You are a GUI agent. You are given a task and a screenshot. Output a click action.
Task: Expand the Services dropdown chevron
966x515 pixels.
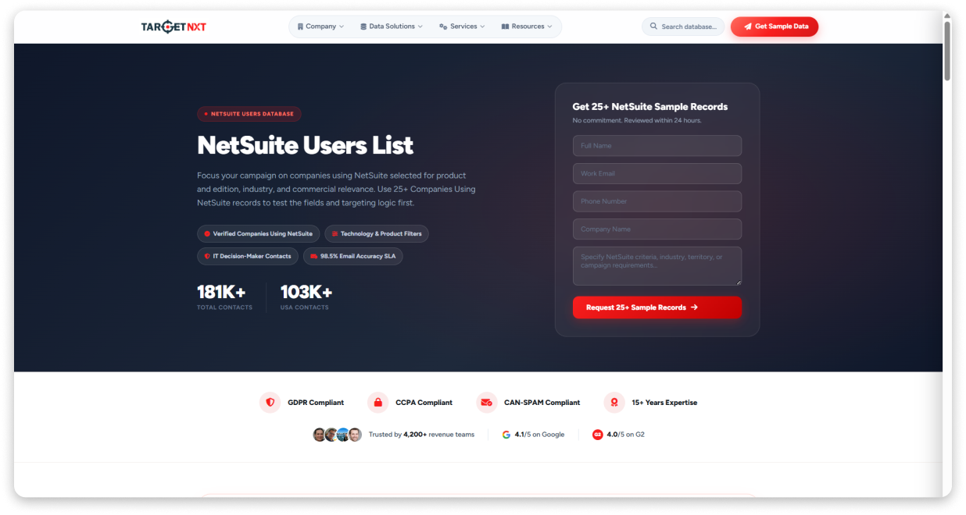(x=482, y=27)
